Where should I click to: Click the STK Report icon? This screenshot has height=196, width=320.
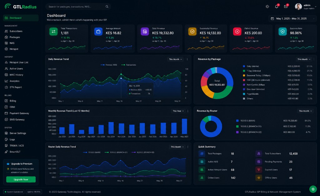click(6, 87)
